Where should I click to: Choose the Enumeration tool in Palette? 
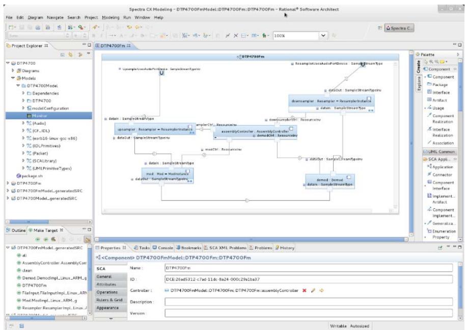(442, 231)
